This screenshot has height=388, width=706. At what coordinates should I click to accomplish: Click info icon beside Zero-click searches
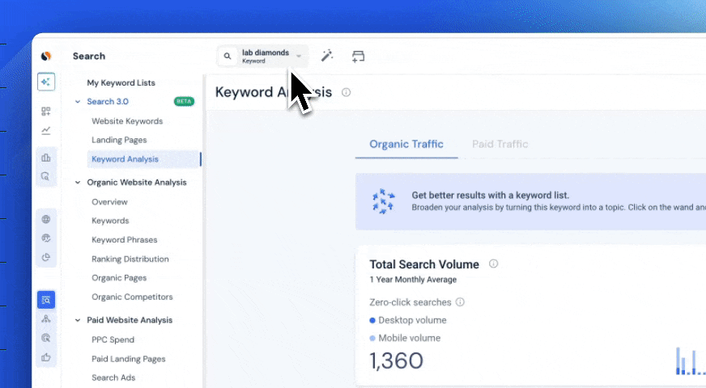pyautogui.click(x=460, y=302)
